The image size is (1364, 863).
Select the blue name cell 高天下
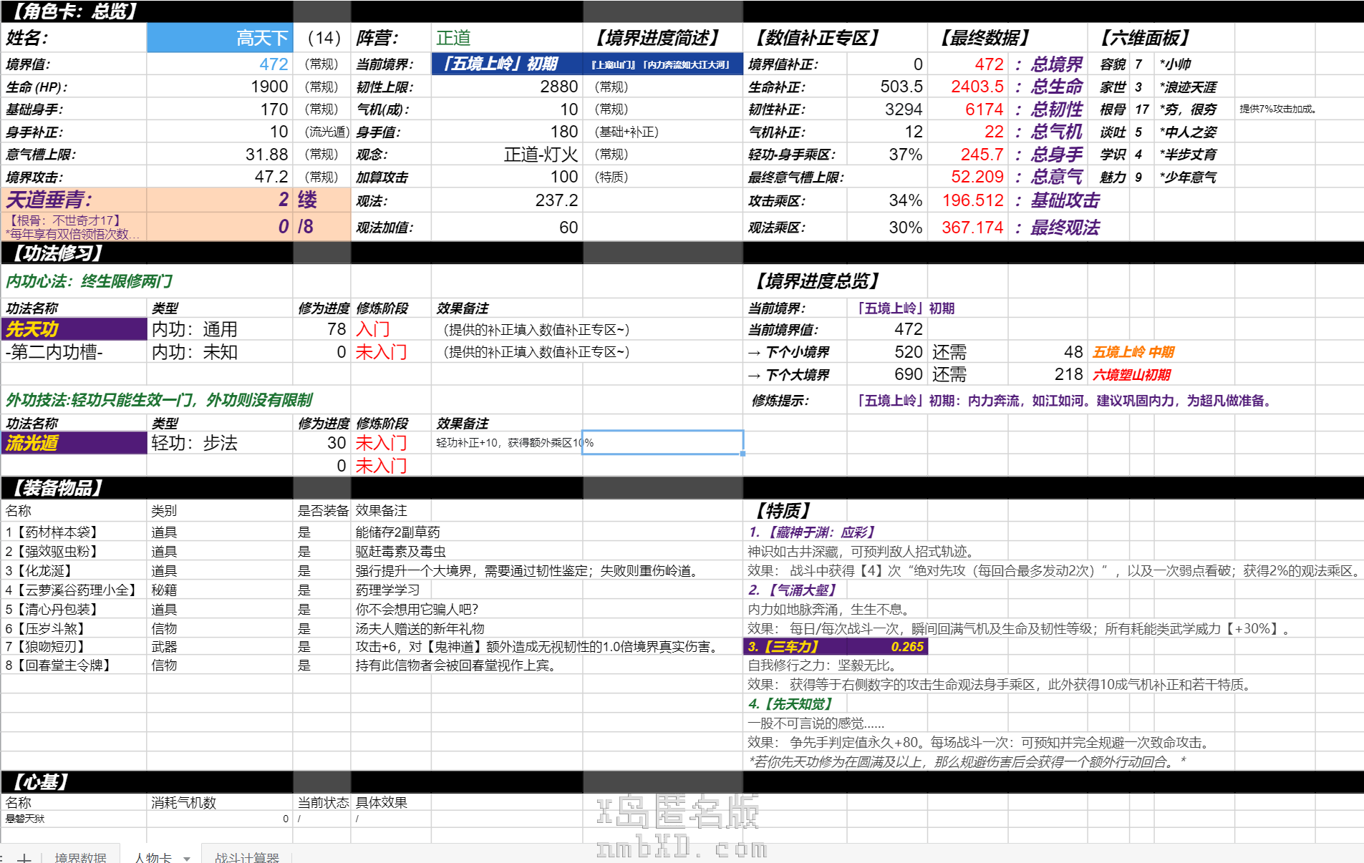[x=219, y=38]
